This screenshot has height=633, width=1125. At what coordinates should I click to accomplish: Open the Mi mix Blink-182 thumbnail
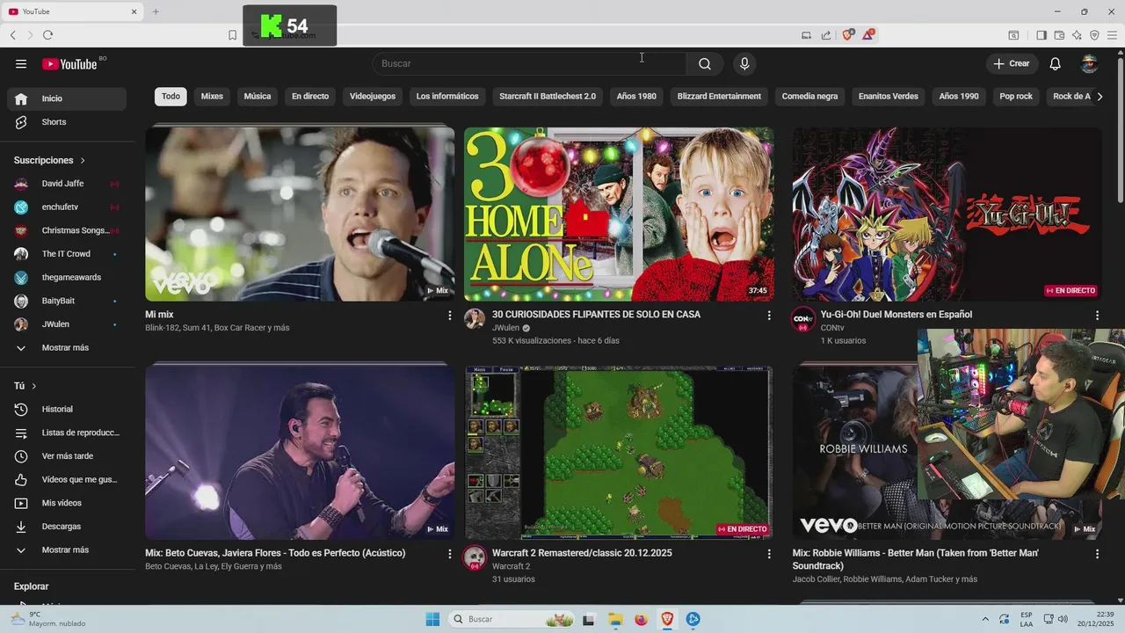(300, 214)
